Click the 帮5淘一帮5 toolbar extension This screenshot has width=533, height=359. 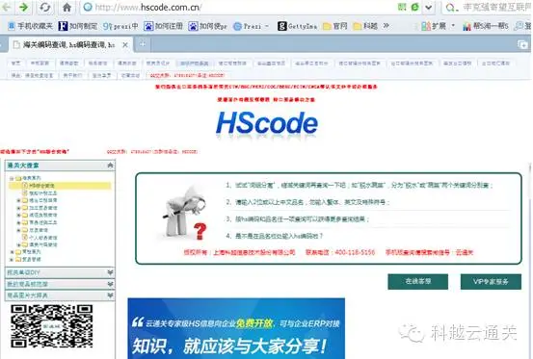click(x=486, y=26)
